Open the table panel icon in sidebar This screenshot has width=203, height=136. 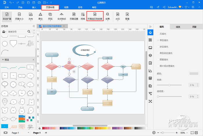[x=150, y=78]
